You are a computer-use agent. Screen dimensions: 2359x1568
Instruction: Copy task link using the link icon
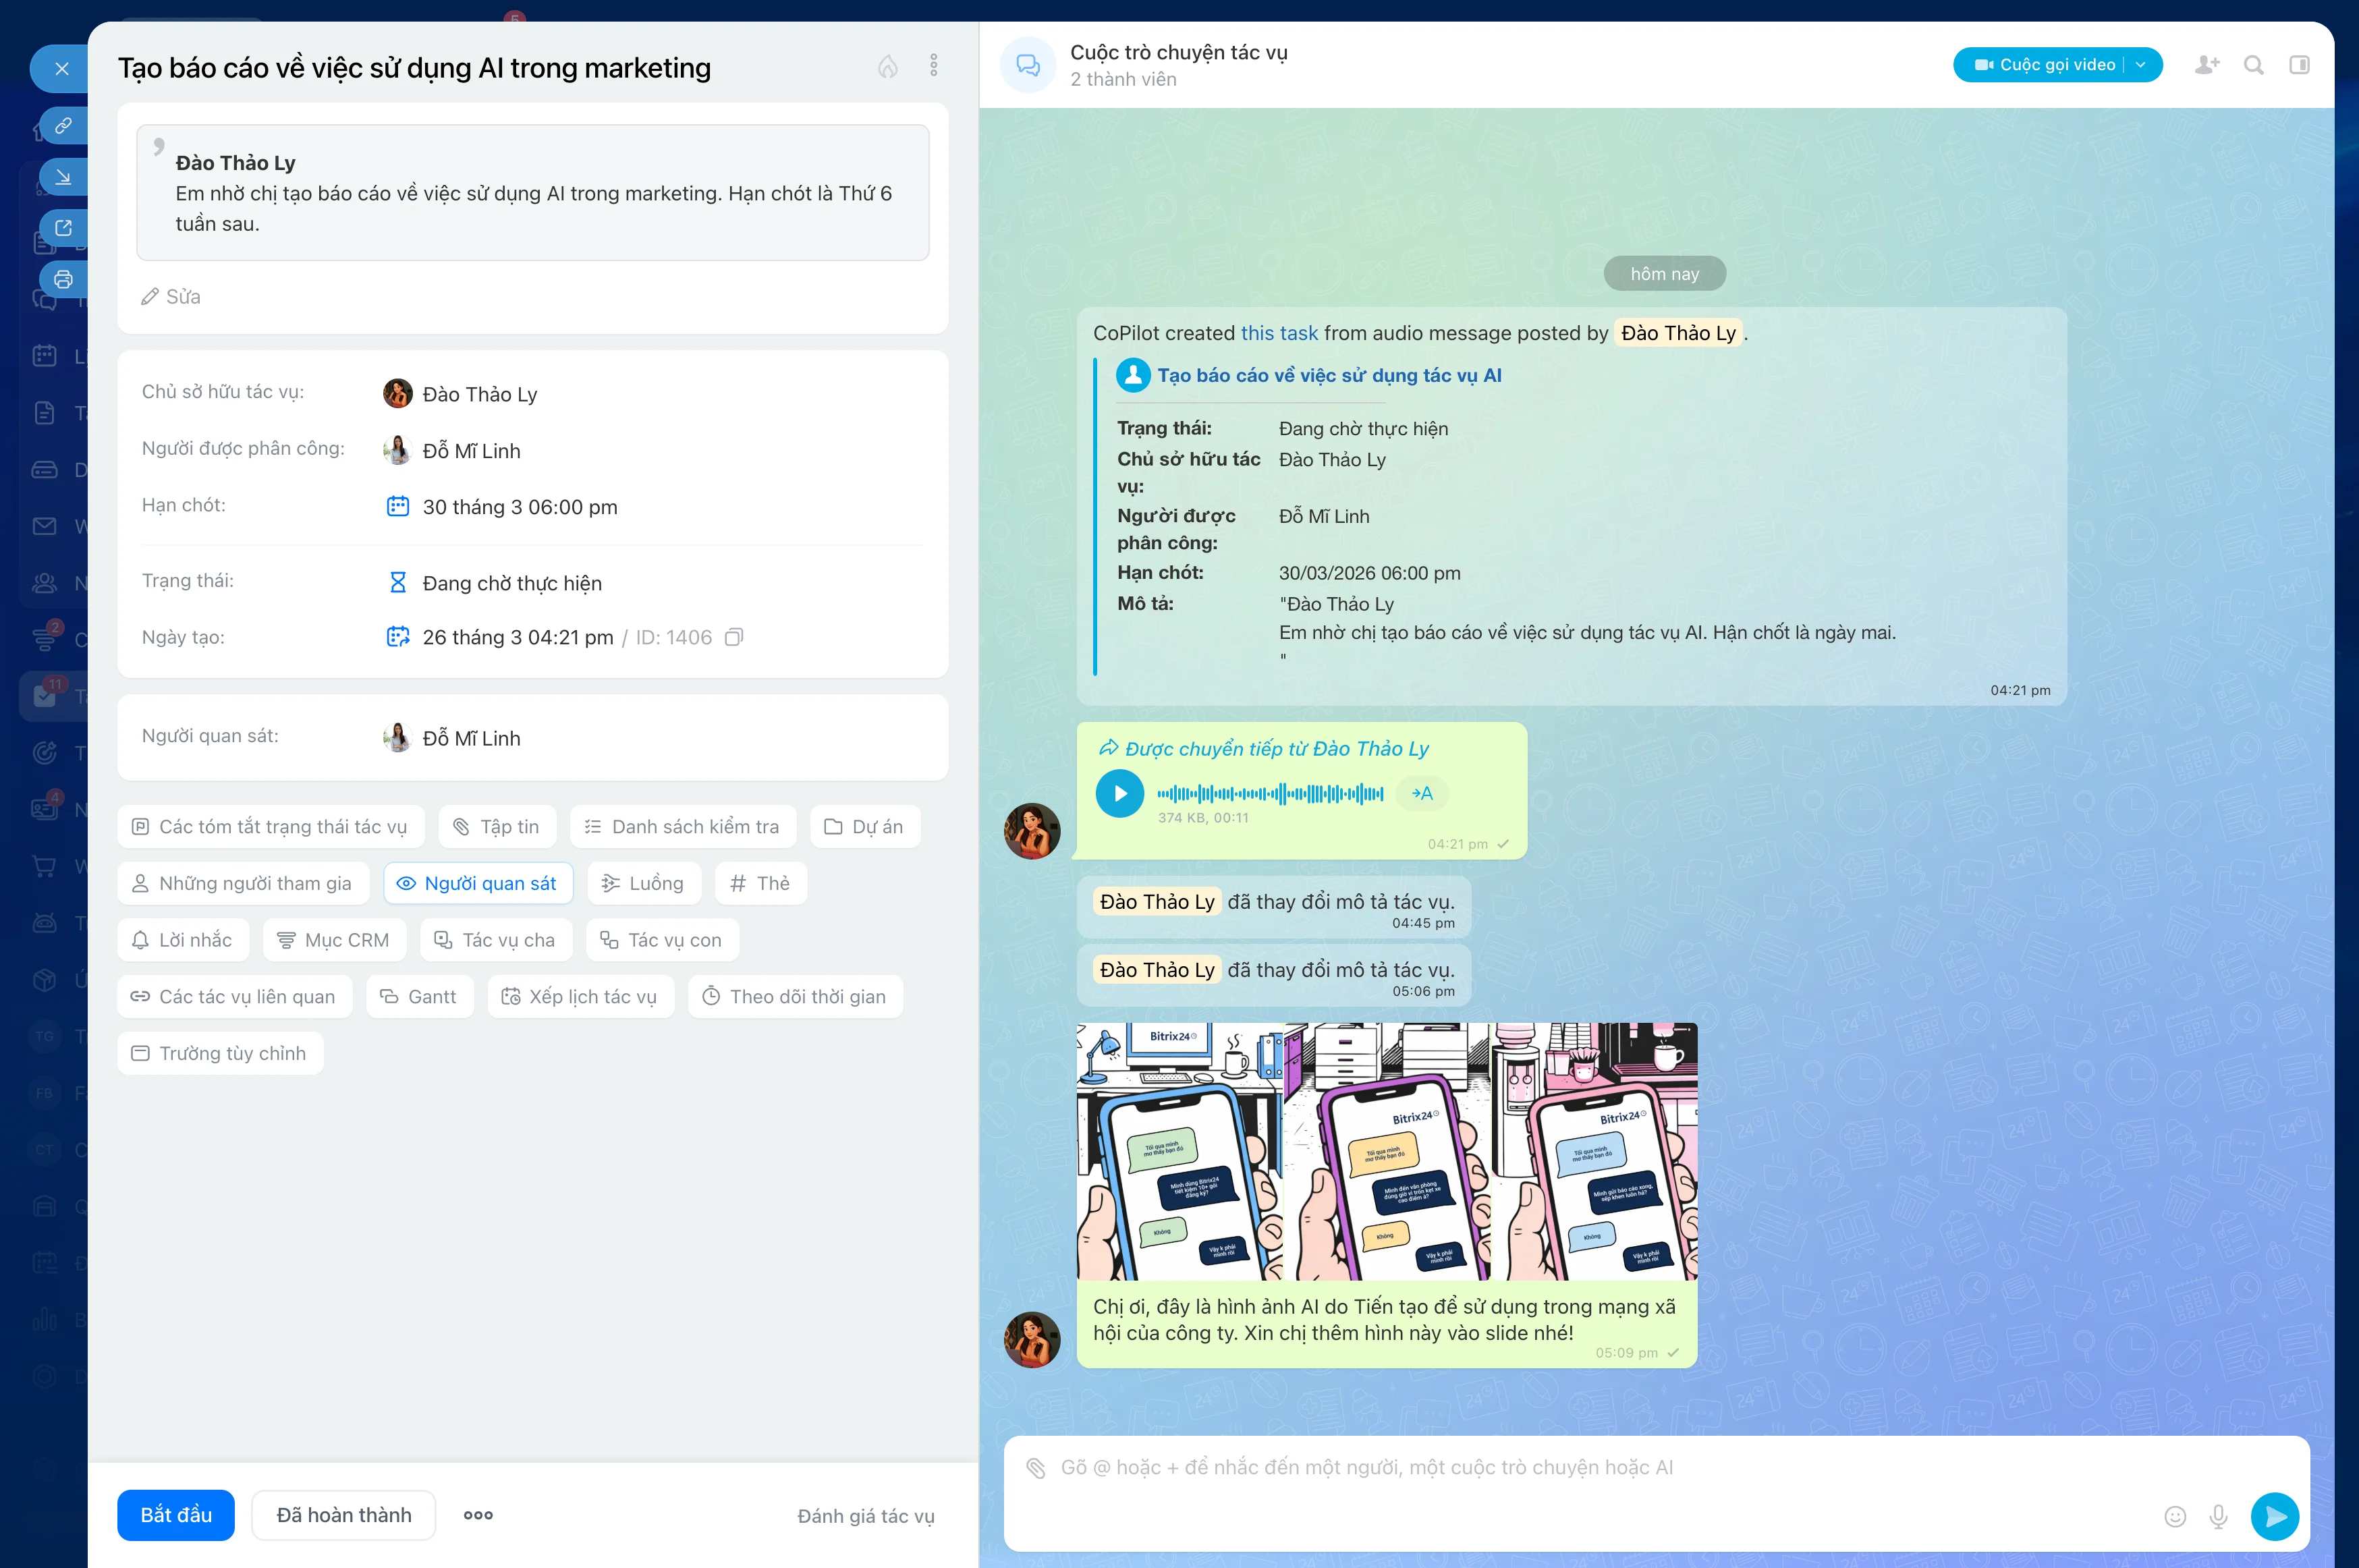coord(63,126)
